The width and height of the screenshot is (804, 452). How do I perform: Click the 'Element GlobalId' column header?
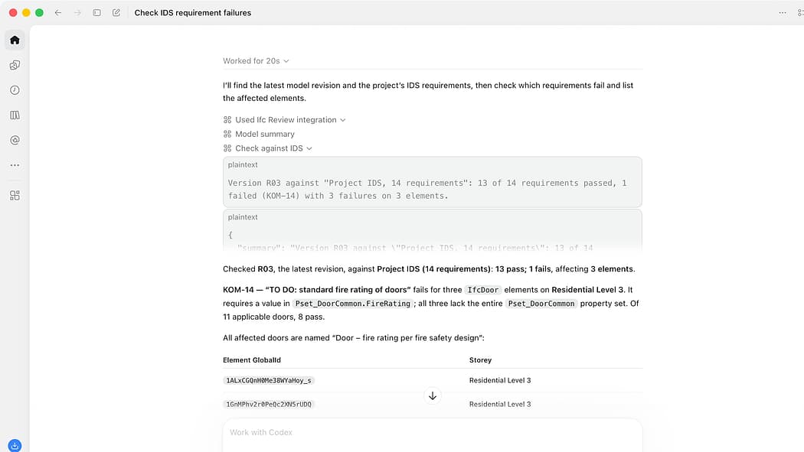[x=252, y=360]
